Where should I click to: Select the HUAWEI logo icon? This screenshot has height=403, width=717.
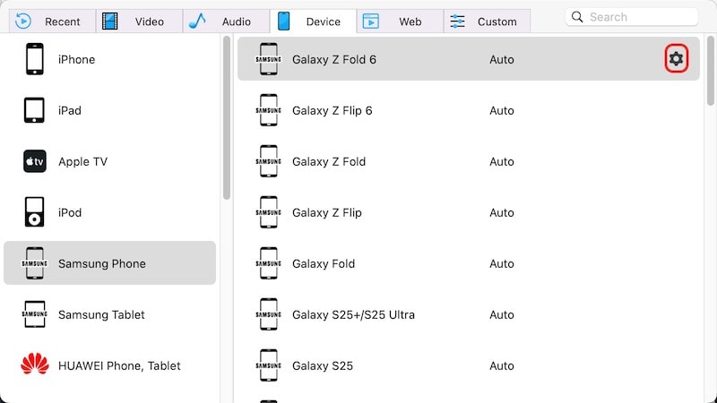point(35,365)
